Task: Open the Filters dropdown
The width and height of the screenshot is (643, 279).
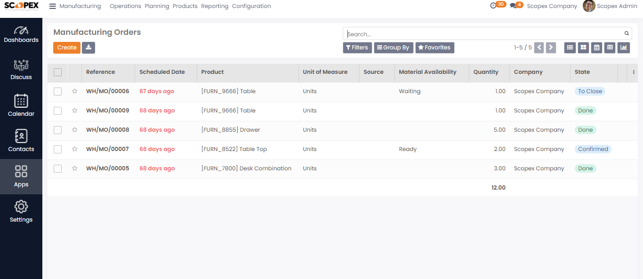Action: tap(357, 48)
